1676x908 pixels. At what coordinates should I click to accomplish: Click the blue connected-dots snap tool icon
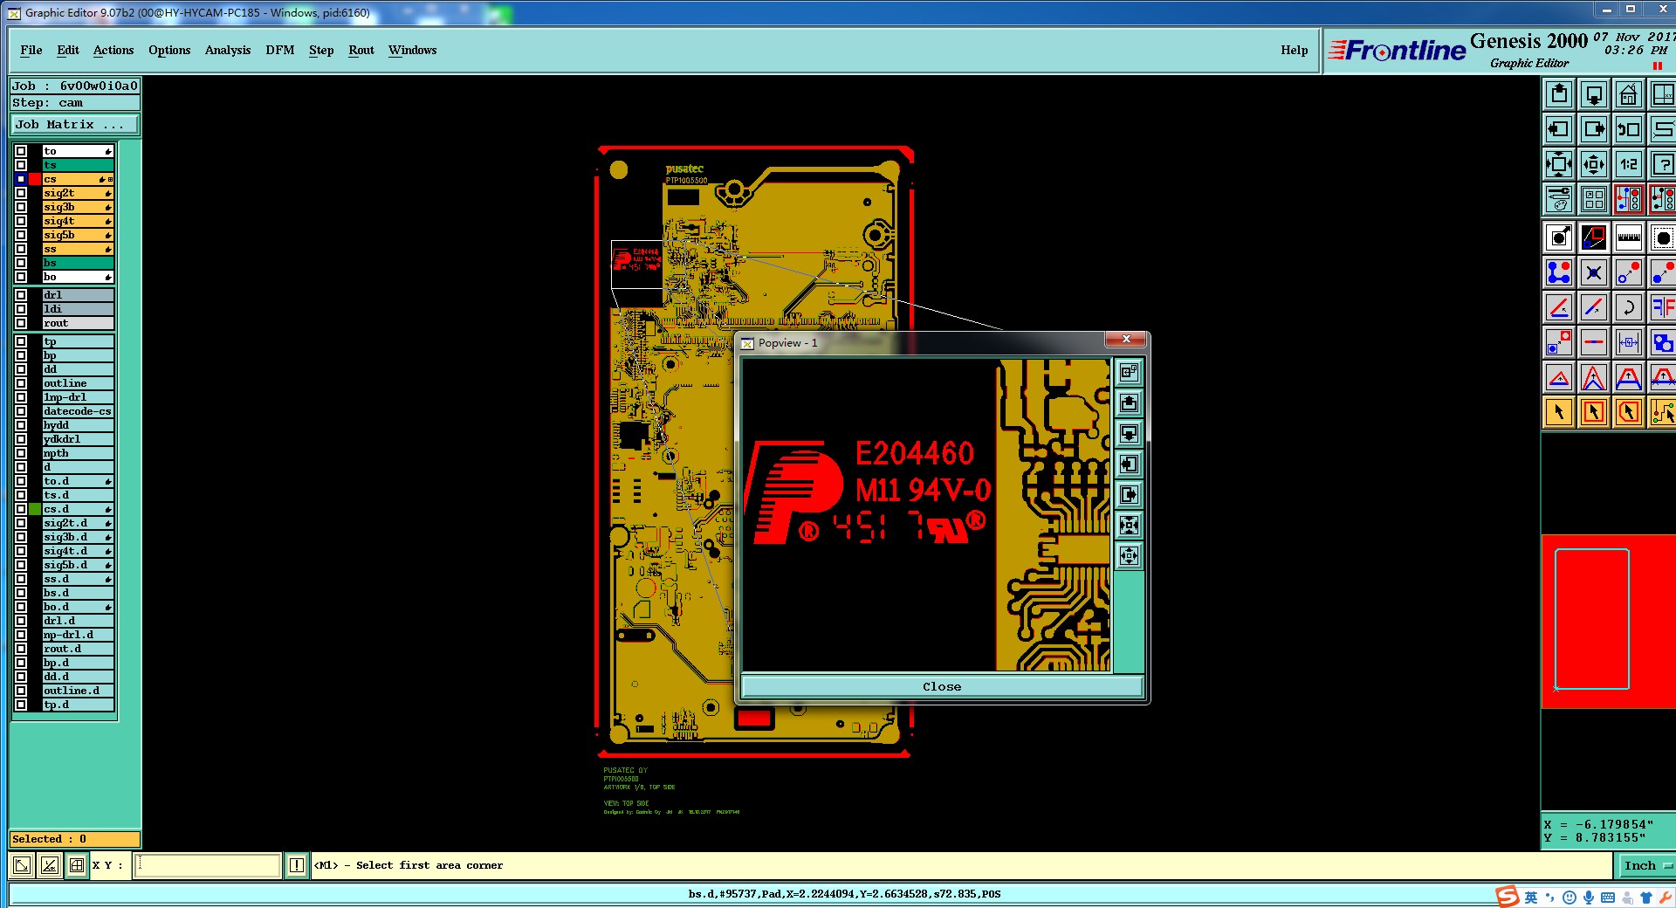pos(1559,272)
